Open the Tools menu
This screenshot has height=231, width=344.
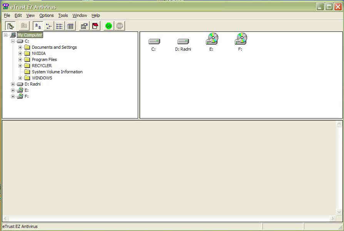point(63,15)
